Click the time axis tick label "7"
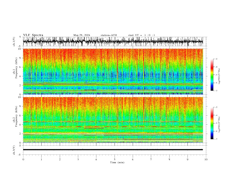 (x=151, y=159)
